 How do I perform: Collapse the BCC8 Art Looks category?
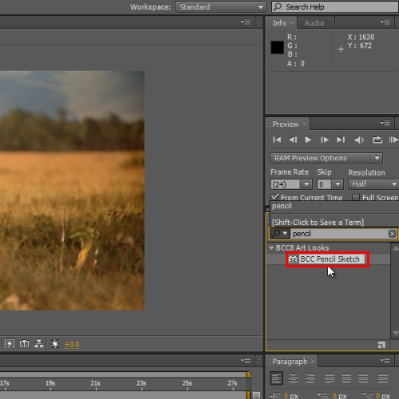(271, 248)
